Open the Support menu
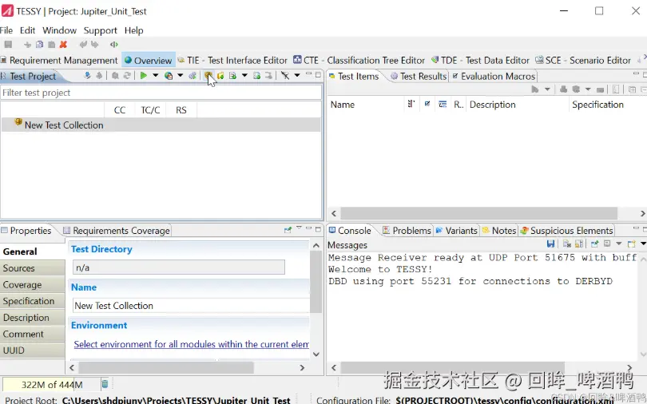The width and height of the screenshot is (647, 404). pyautogui.click(x=101, y=30)
